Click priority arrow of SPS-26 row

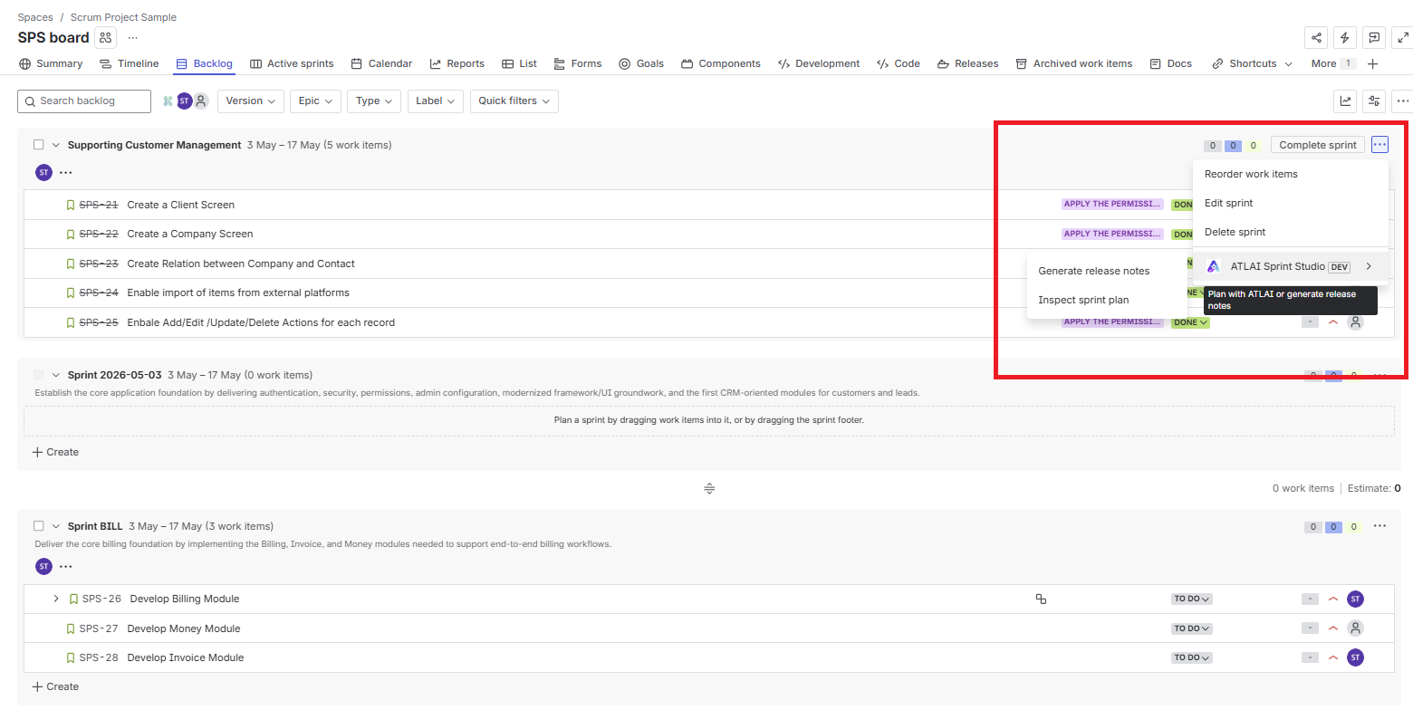1332,599
